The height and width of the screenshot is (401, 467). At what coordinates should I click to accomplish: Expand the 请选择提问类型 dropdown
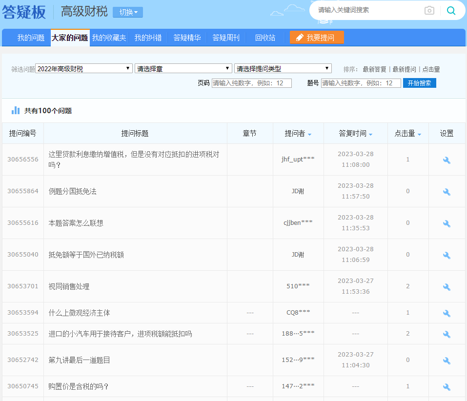click(x=283, y=69)
